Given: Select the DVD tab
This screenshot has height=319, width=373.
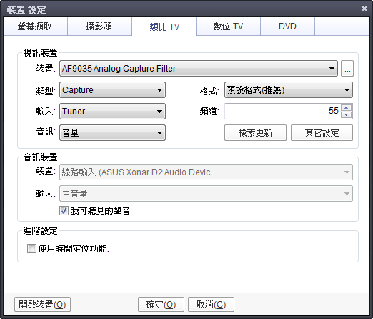Looking at the screenshot, I should point(287,26).
